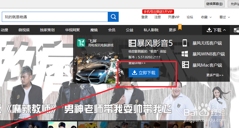Open the 私人影院 navigation item
The width and height of the screenshot is (239, 128).
tap(151, 30)
